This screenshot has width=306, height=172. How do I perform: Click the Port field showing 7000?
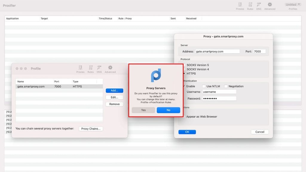coord(260,51)
